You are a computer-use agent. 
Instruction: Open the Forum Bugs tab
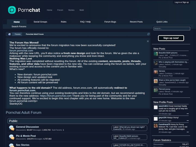click(110, 22)
